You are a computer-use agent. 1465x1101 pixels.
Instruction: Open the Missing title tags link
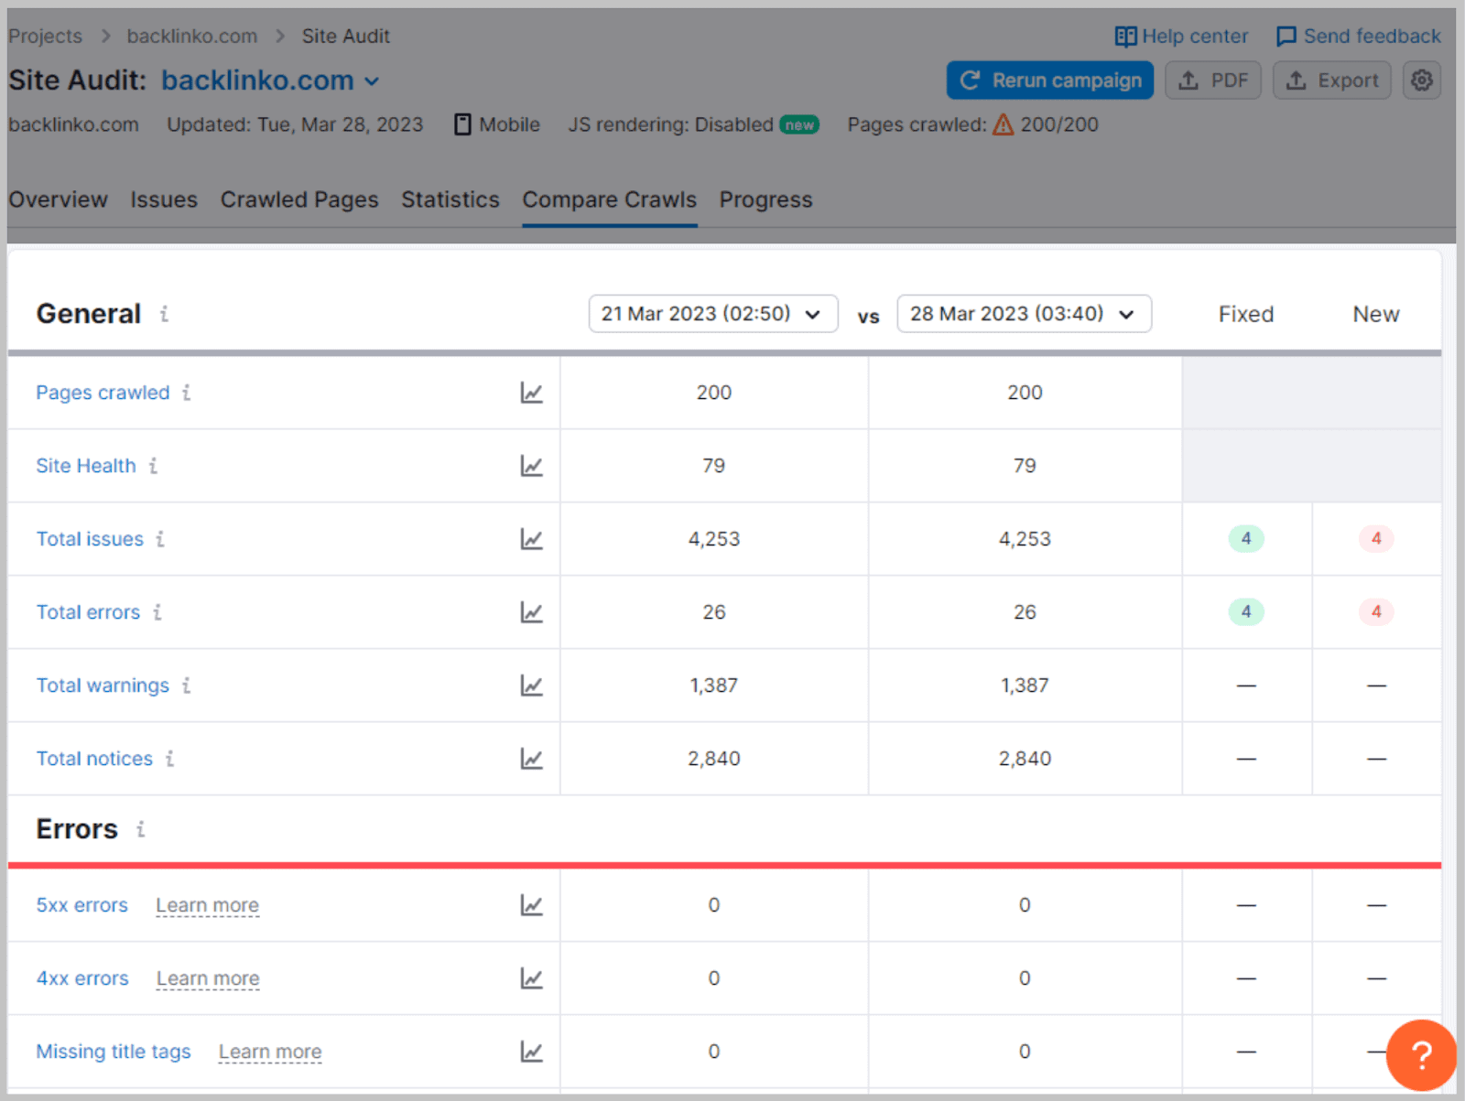coord(114,1052)
